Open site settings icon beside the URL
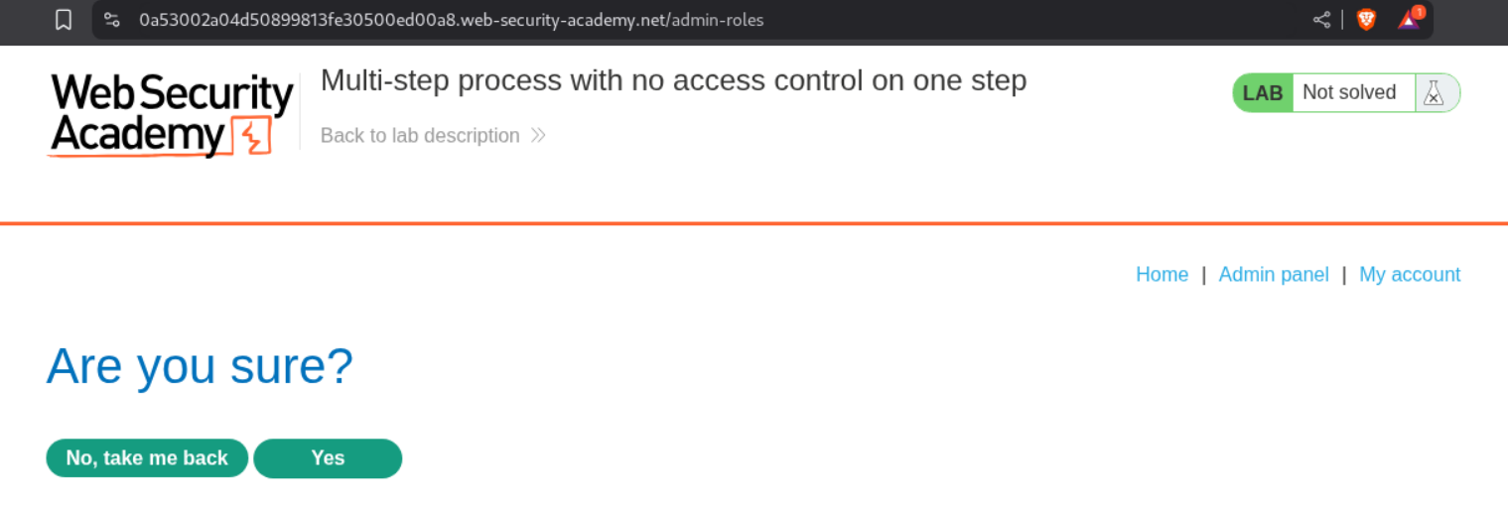 pyautogui.click(x=111, y=20)
